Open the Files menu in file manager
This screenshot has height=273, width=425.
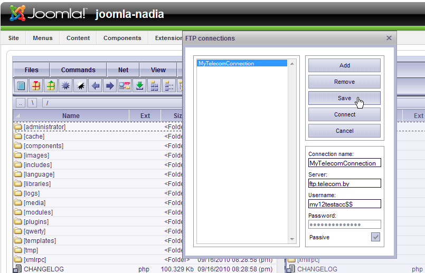(x=32, y=70)
